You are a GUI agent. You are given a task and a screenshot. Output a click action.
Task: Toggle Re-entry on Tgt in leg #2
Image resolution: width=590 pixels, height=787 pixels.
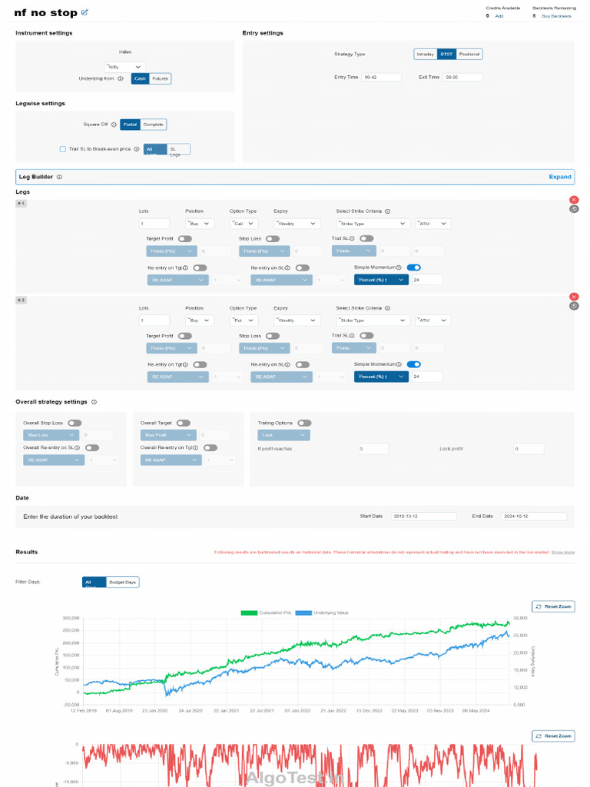point(200,365)
